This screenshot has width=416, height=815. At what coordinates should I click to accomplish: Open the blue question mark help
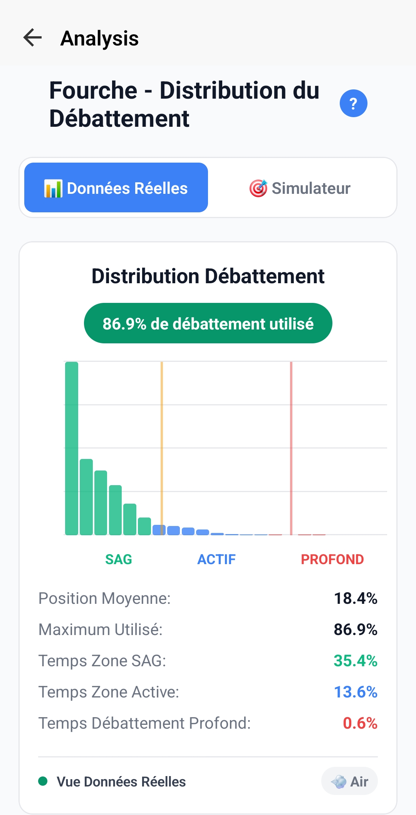tap(353, 103)
